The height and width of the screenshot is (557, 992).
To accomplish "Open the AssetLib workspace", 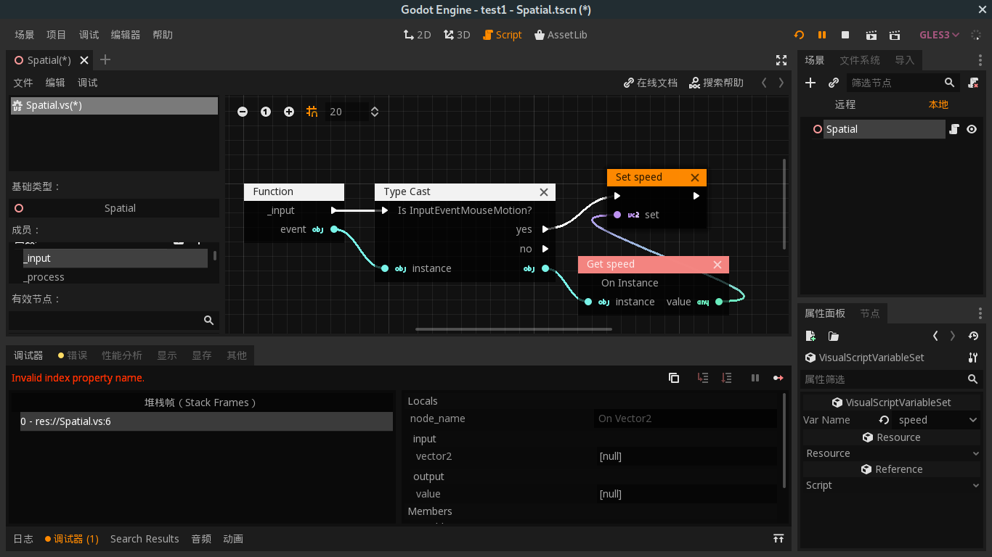I will click(561, 35).
